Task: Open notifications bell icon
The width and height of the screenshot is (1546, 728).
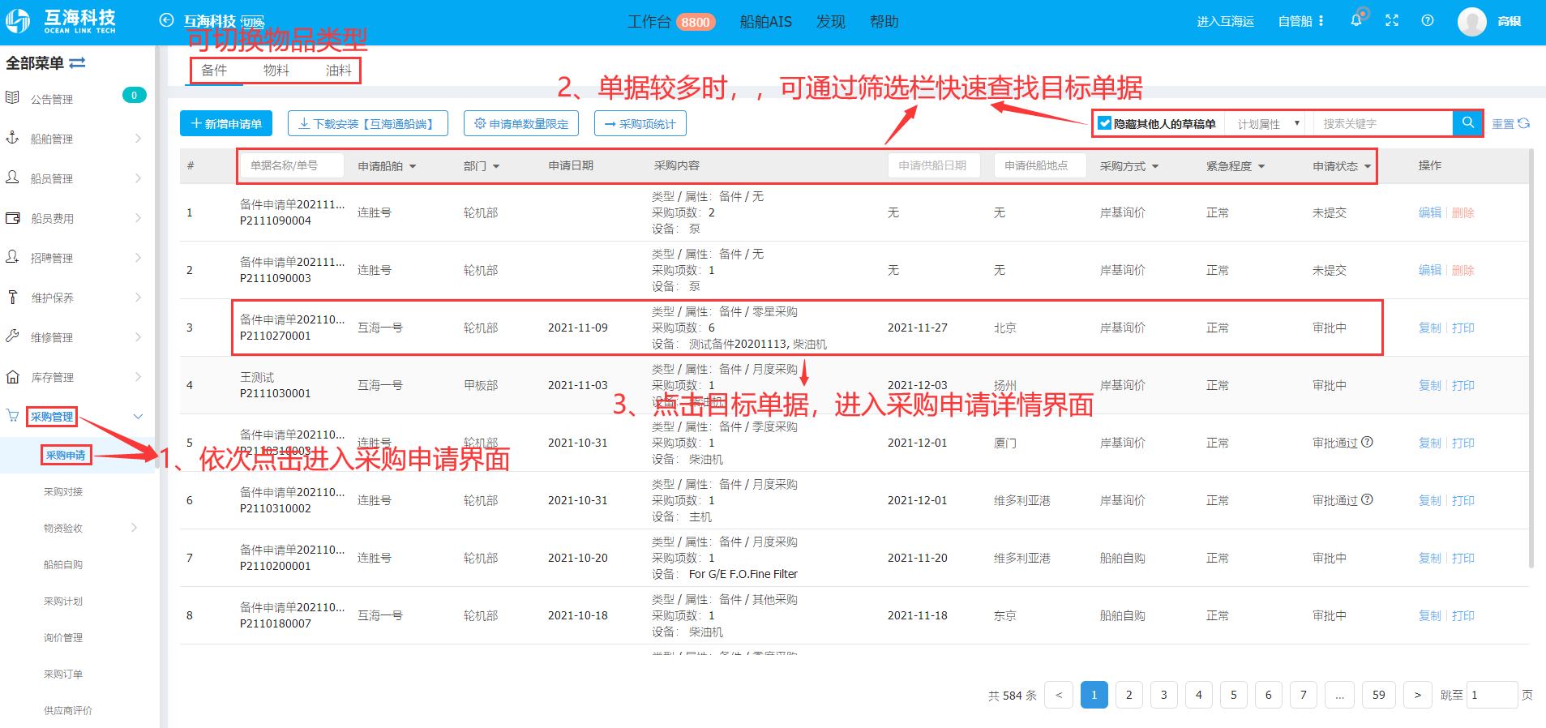Action: point(1356,21)
